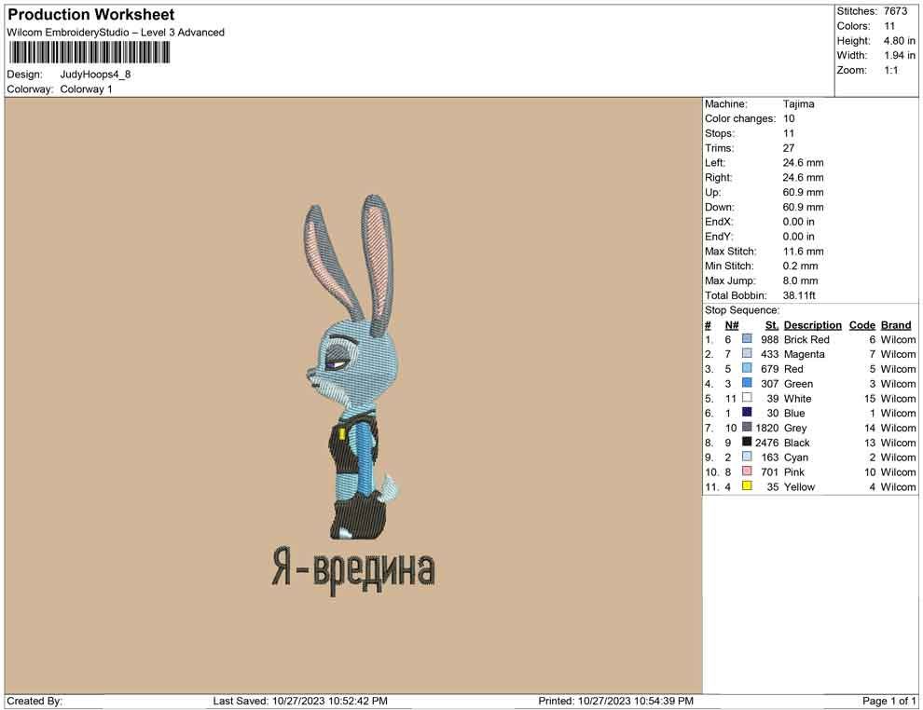Click the Grey row stitch count 1820

[x=767, y=428]
